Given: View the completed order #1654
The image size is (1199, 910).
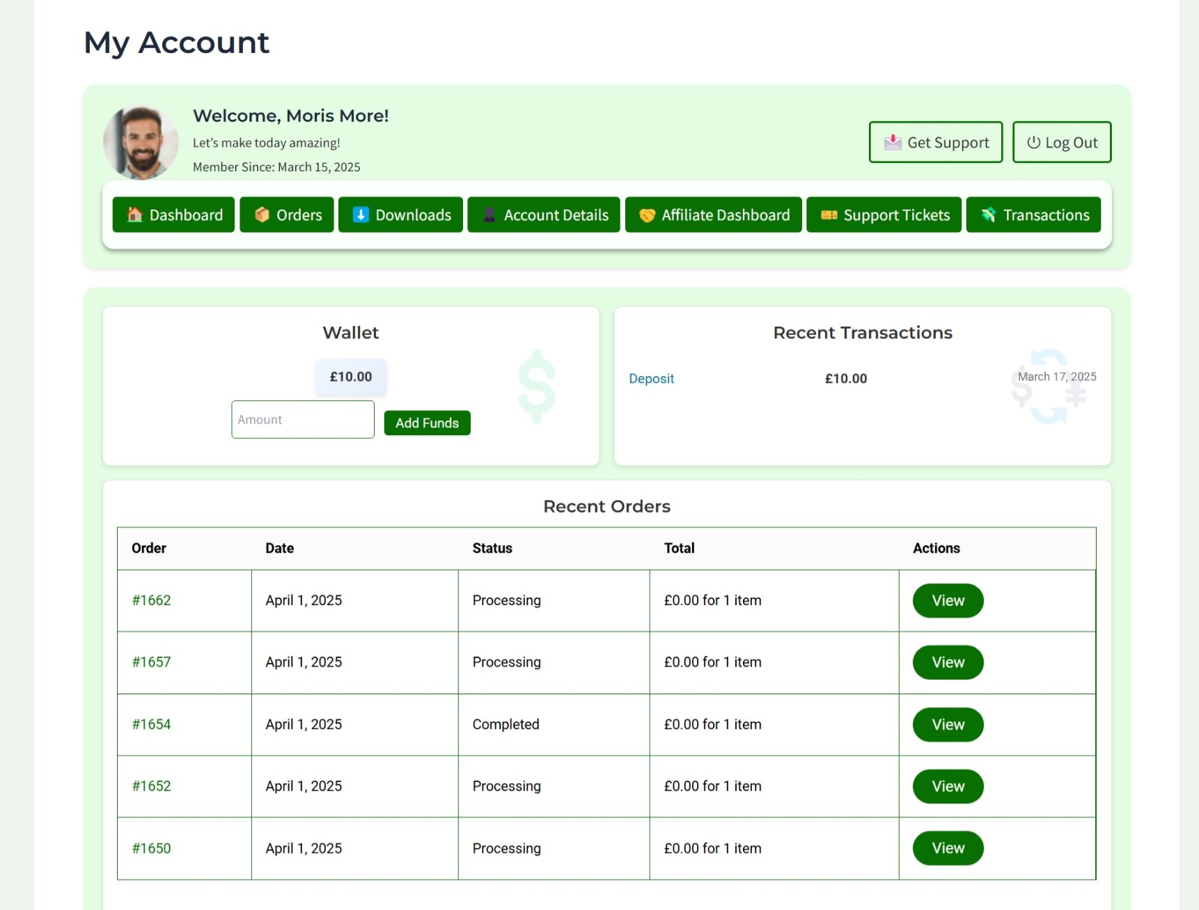Looking at the screenshot, I should point(948,724).
